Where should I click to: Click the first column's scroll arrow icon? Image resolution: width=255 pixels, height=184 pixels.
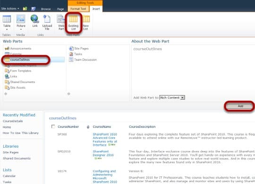6,94
